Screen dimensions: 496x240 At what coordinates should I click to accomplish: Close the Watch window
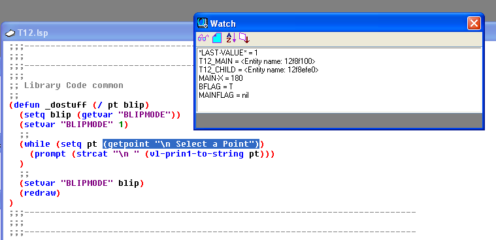(x=474, y=23)
